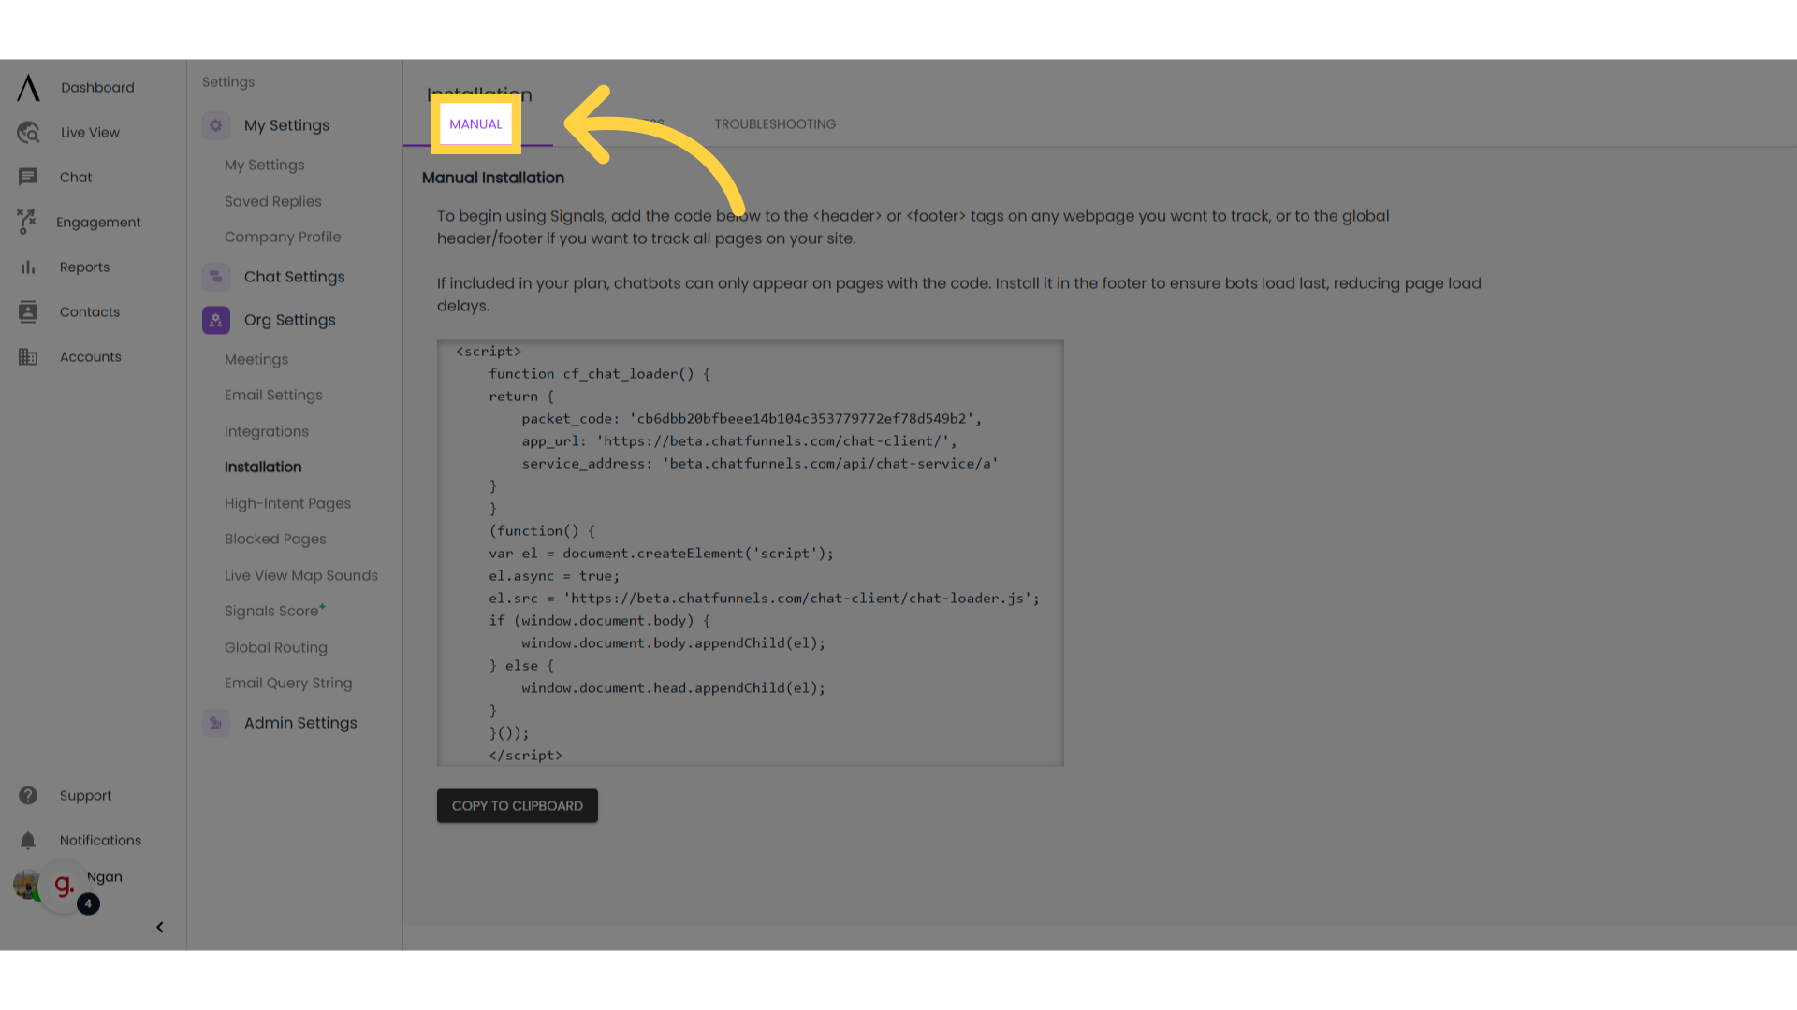Select the MANUAL installation tab

pos(475,123)
